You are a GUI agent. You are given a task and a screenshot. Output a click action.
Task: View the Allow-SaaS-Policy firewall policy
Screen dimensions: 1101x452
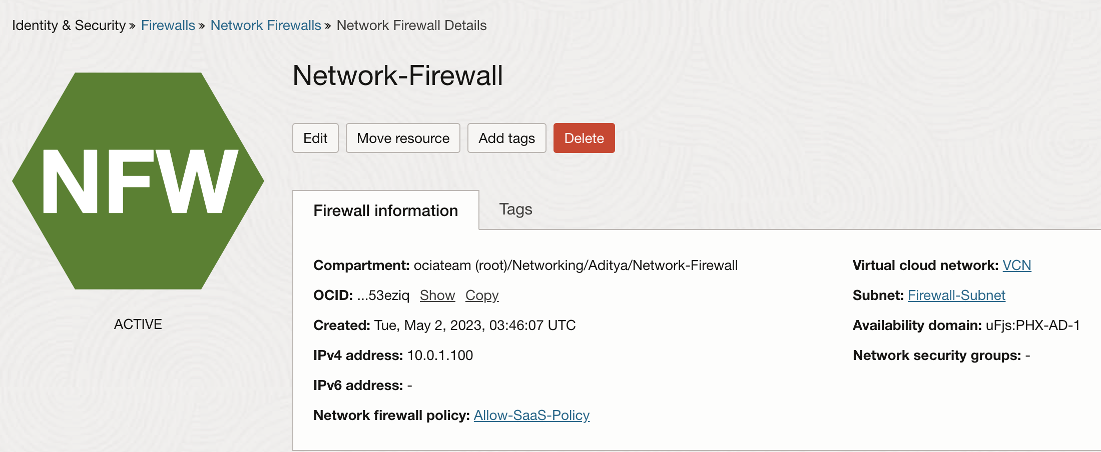[531, 415]
